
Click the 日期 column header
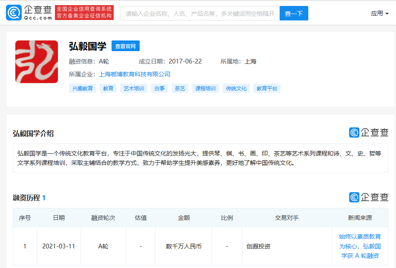tap(59, 218)
